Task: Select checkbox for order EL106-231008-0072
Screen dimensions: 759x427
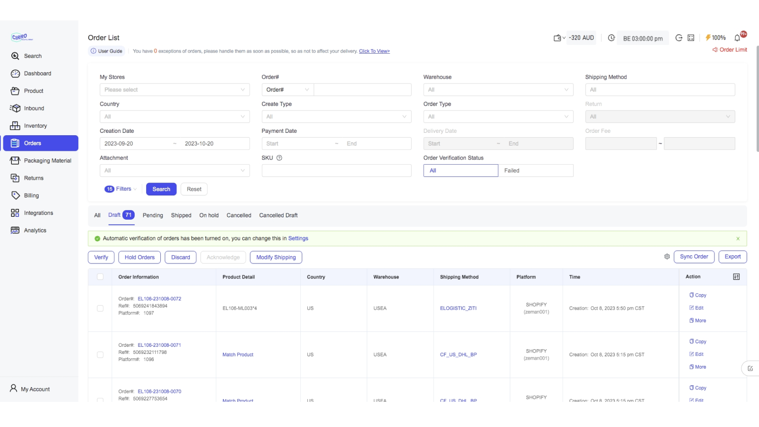Action: tap(100, 308)
